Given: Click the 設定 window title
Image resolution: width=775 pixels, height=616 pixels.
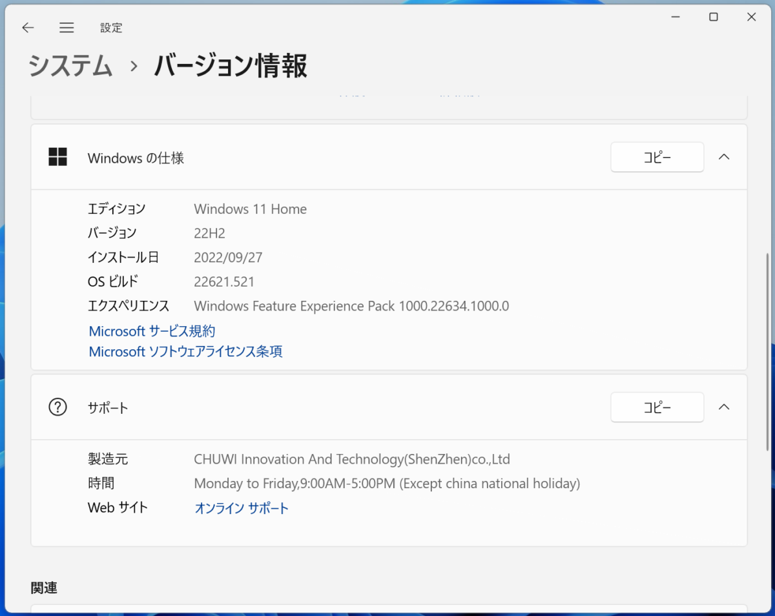Looking at the screenshot, I should pos(111,28).
